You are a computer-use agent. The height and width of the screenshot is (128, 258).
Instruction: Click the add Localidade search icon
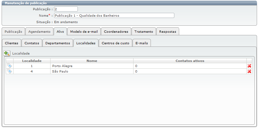pyautogui.click(x=7, y=53)
